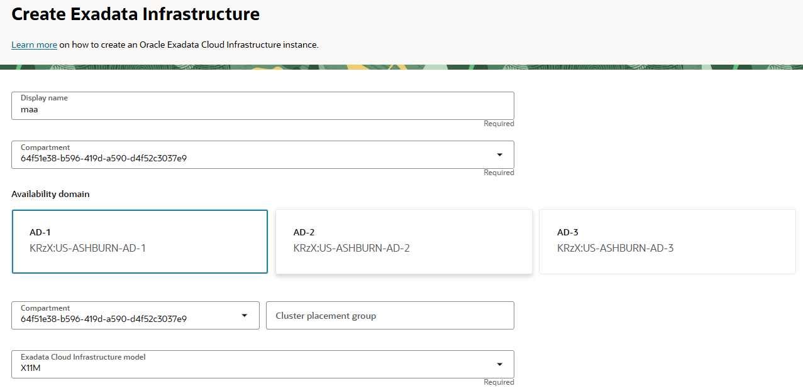Click the KRzX:US-ASHBURN-AD-3 text

coord(615,249)
